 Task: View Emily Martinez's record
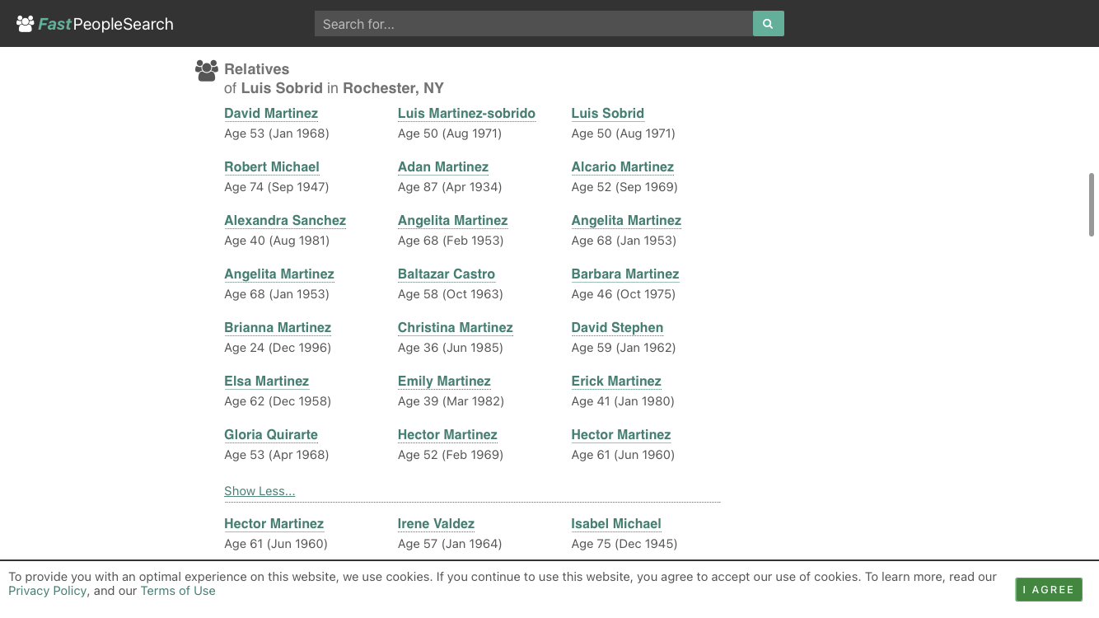[x=444, y=382]
